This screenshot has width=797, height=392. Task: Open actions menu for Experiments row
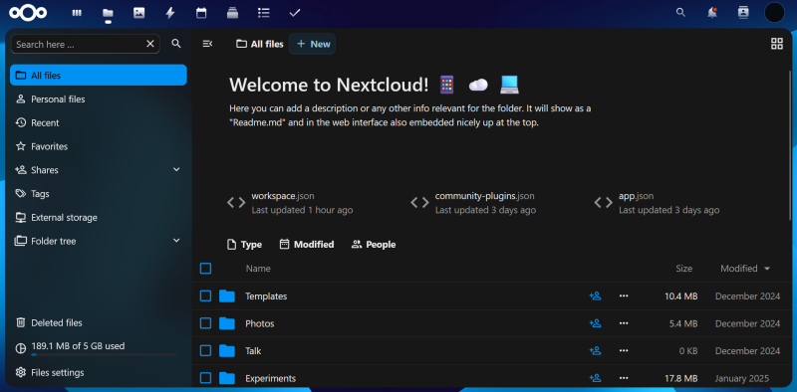coord(624,378)
